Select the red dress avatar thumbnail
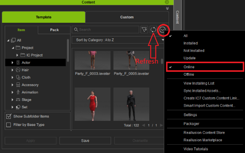The image size is (245, 153). (93, 104)
